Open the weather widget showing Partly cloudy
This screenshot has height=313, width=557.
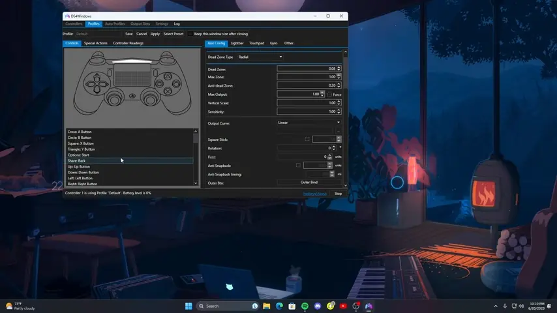click(x=21, y=306)
